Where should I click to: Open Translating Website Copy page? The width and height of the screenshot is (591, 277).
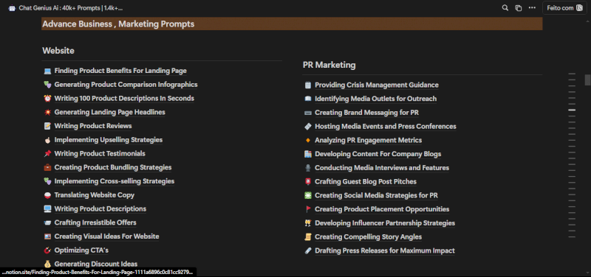95,195
